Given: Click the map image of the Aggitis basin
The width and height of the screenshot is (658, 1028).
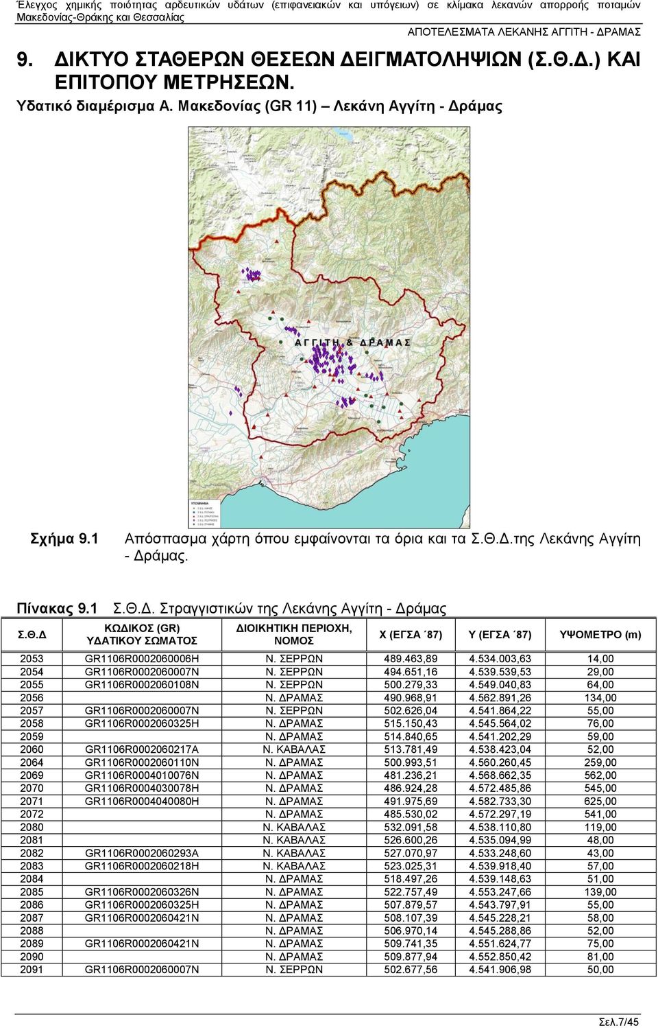Looking at the screenshot, I should click(x=329, y=327).
